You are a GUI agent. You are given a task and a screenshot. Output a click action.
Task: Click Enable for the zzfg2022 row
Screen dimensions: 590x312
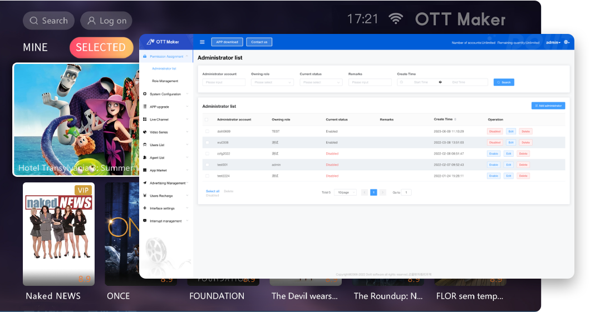click(x=494, y=153)
